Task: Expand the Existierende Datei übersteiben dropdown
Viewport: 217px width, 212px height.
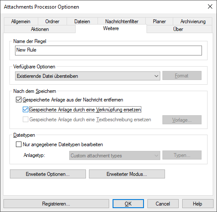Action: click(x=88, y=76)
